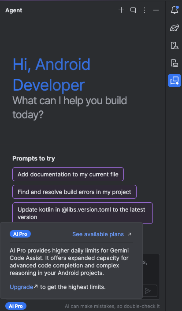The height and width of the screenshot is (311, 182).
Task: Click the 'to get the highest limits.' text
Action: point(73,287)
